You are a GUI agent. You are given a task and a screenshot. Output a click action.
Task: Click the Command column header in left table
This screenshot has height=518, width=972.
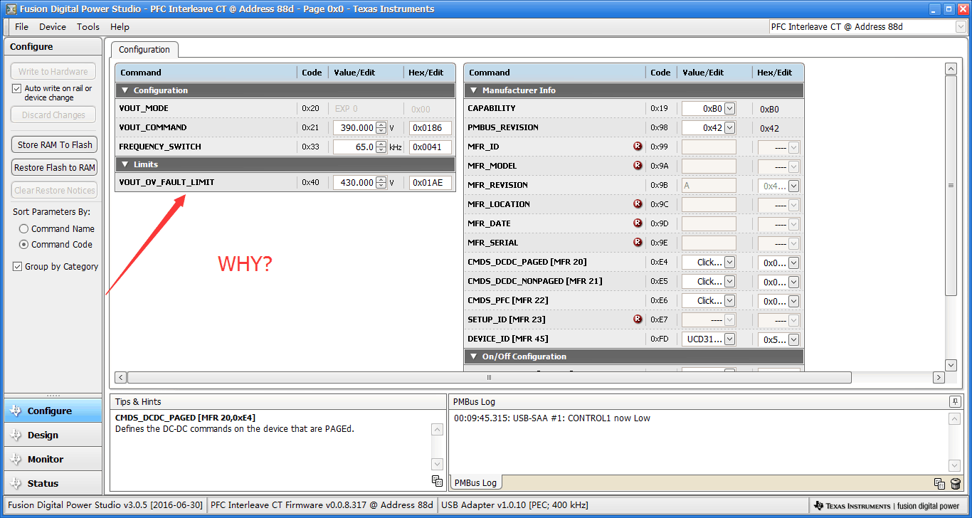(x=206, y=73)
